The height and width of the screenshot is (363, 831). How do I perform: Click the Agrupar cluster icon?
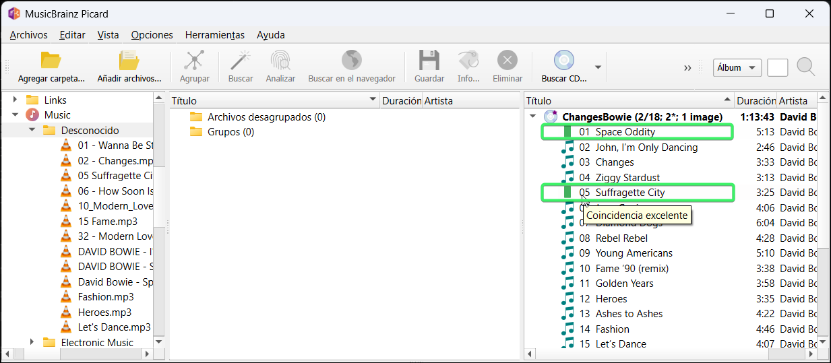(194, 60)
